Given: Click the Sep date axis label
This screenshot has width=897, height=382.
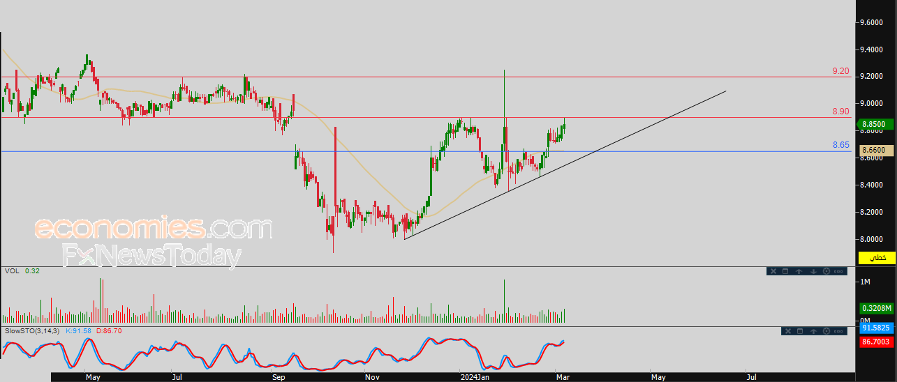Looking at the screenshot, I should coord(279,377).
